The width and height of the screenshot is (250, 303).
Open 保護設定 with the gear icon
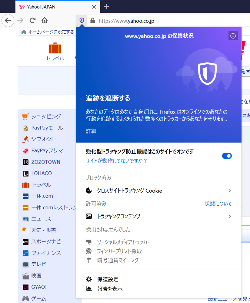pos(102,279)
